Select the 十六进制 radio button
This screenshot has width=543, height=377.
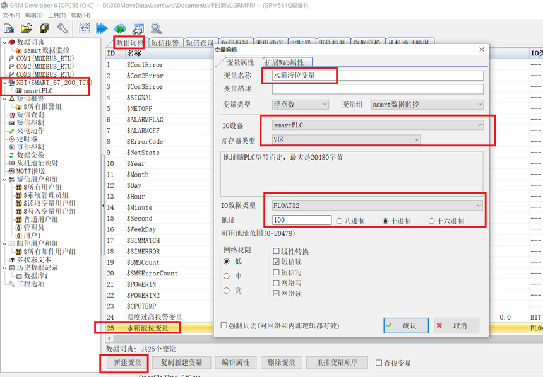[x=431, y=221]
